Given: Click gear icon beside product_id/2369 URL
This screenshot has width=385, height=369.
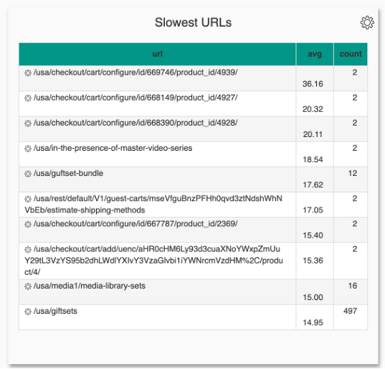Looking at the screenshot, I should click(x=28, y=225).
